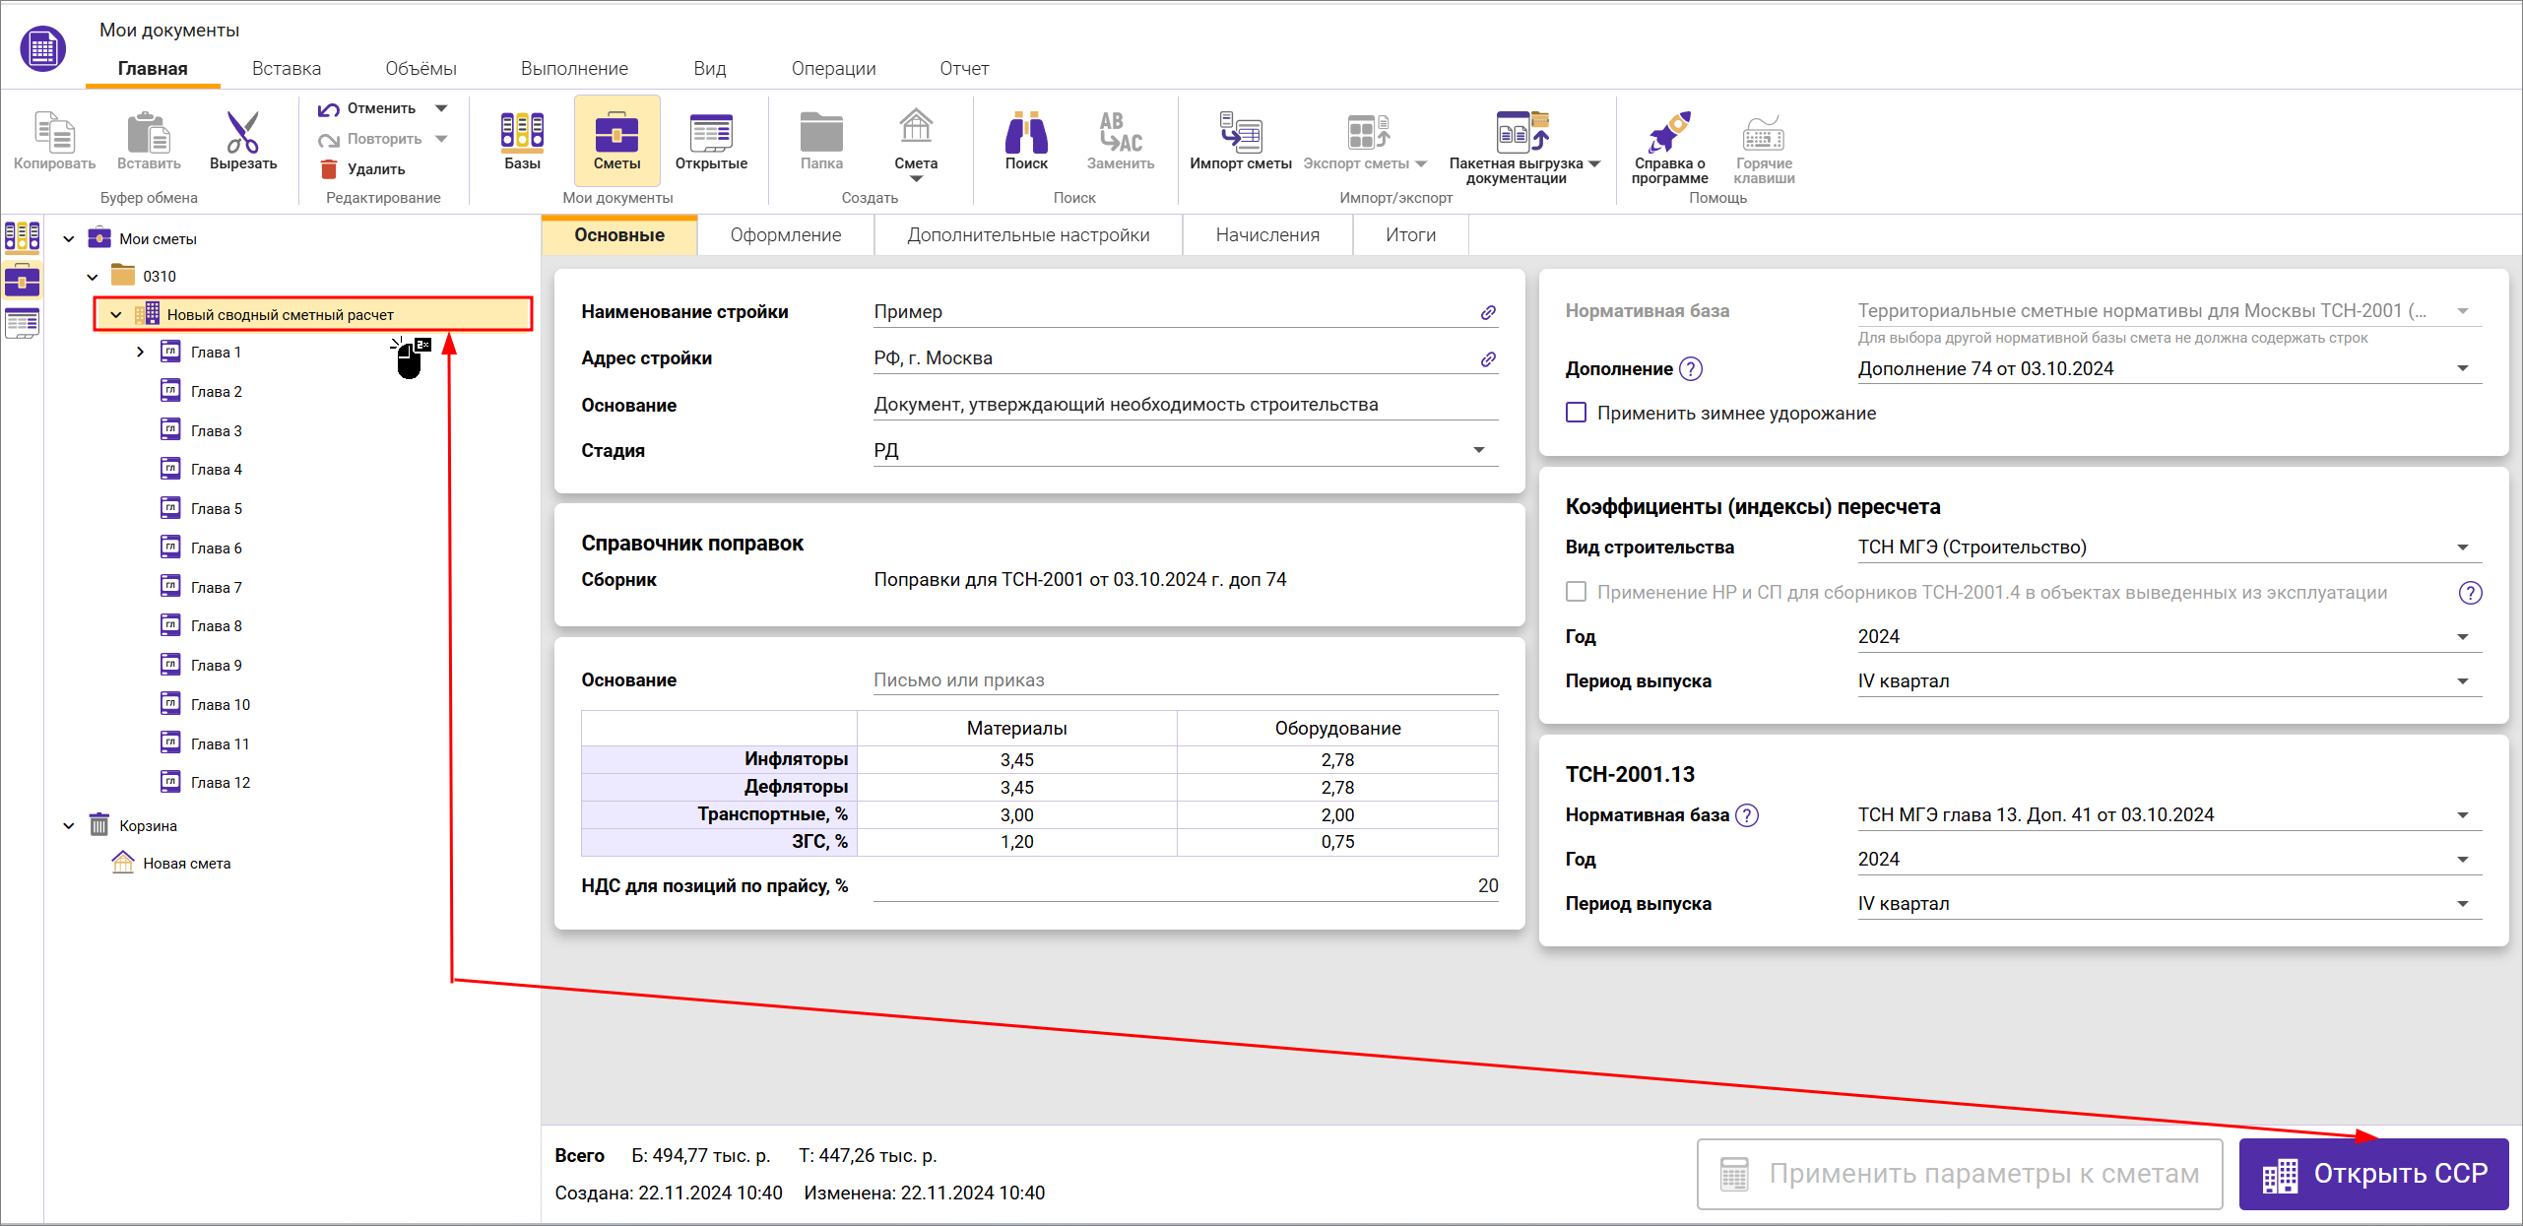Viewport: 2523px width, 1226px height.
Task: Open Период выпуска dropdown under Коэффициенты
Action: 2462,681
